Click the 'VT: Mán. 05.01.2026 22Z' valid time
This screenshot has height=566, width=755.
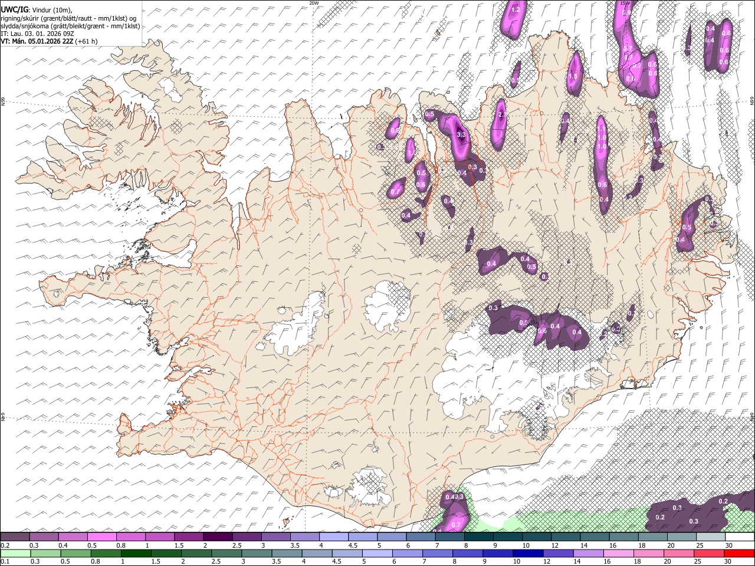click(37, 41)
